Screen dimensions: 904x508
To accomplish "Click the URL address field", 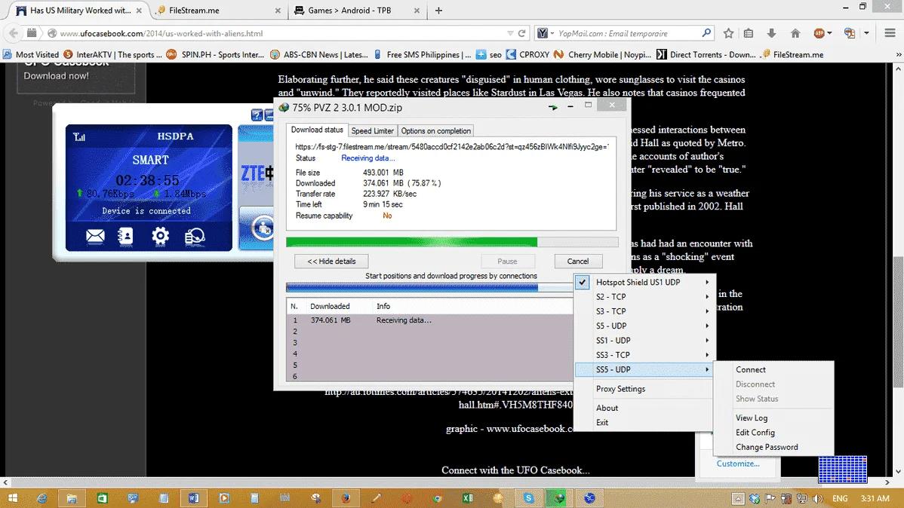I will coord(281,33).
